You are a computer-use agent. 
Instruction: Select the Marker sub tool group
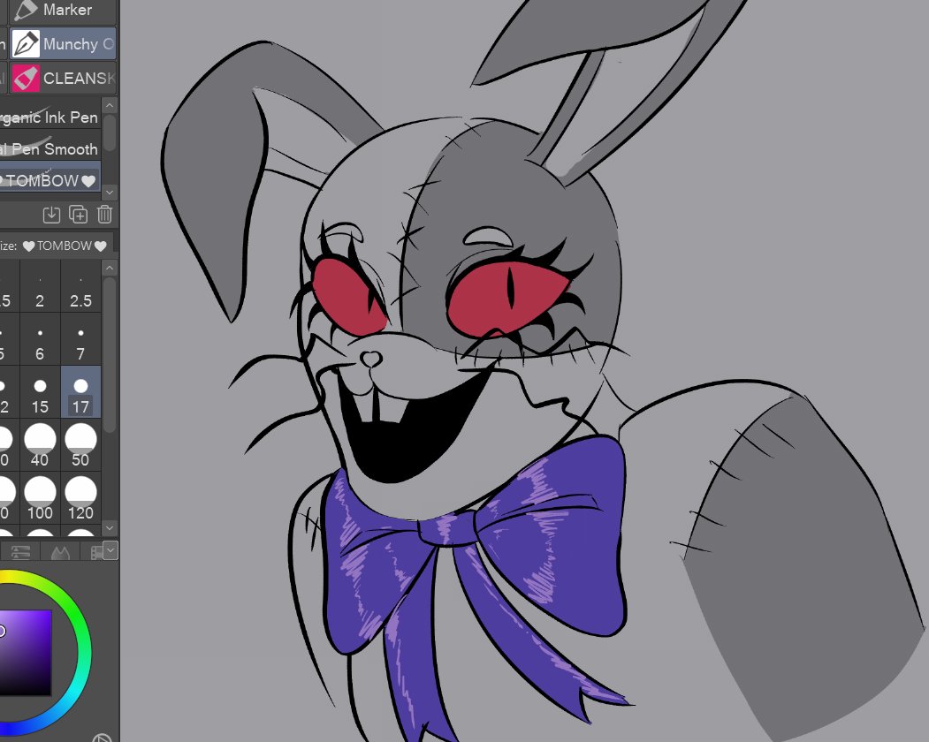pos(63,11)
